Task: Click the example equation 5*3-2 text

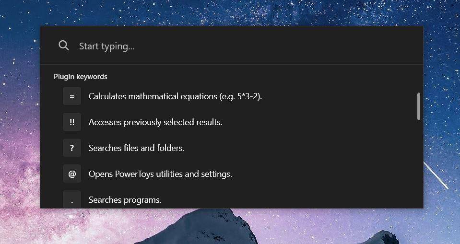Action: pos(248,96)
